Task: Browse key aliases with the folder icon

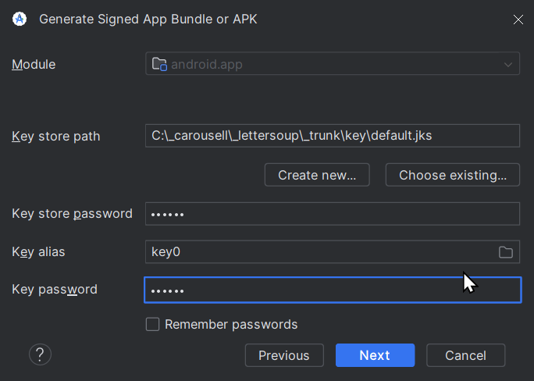Action: (x=506, y=252)
